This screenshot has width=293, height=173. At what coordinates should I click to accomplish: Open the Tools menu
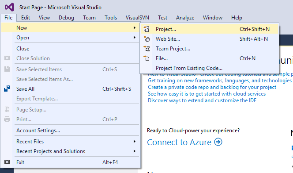click(111, 18)
